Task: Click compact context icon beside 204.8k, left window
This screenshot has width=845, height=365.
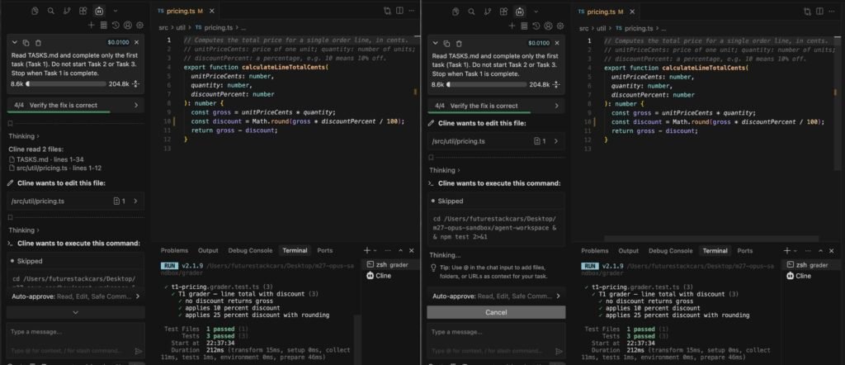Action: click(x=135, y=84)
